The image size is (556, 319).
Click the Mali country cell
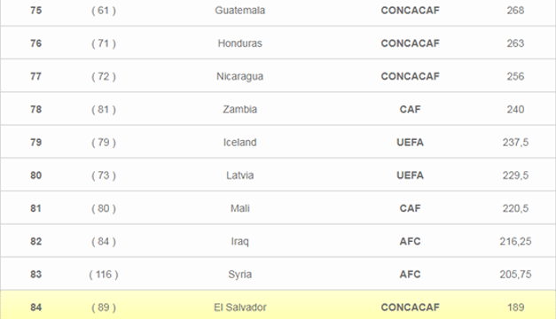click(239, 208)
